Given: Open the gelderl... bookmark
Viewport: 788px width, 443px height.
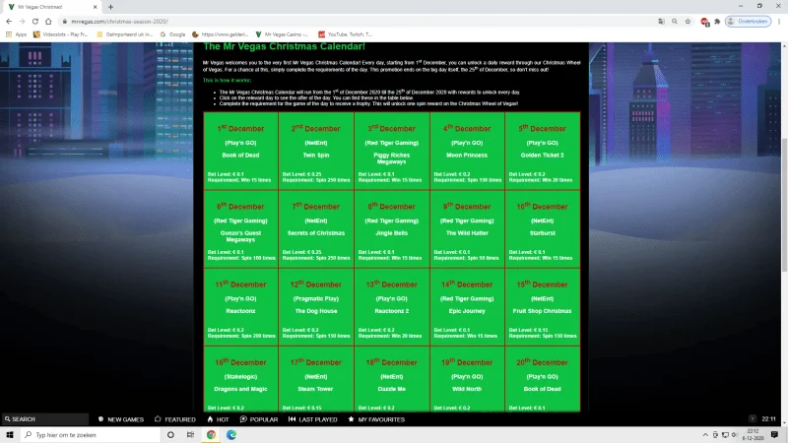Looking at the screenshot, I should pyautogui.click(x=220, y=34).
